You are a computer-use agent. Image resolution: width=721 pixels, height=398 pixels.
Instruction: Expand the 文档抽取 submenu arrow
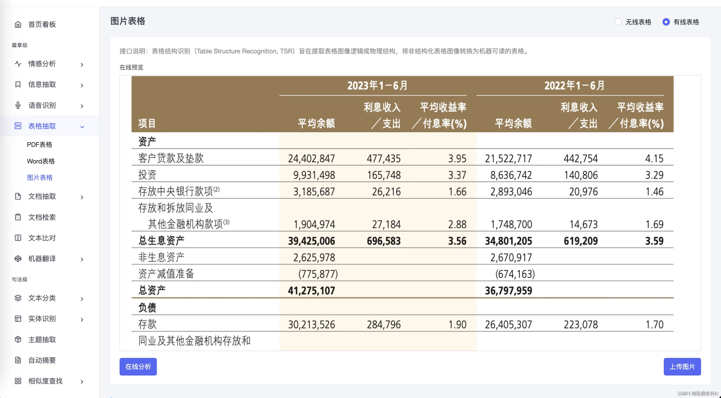[x=82, y=197]
